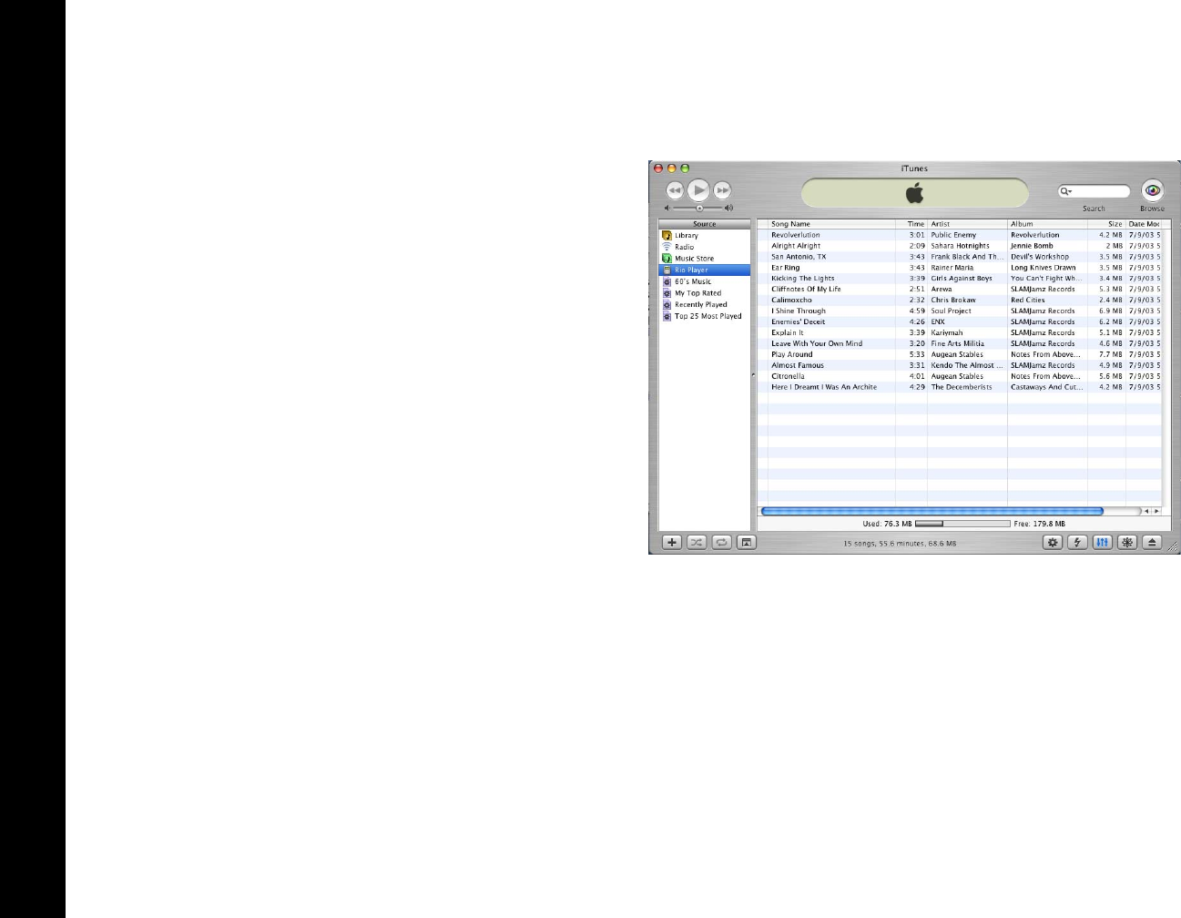Click the Top 25 Most Played icon
This screenshot has height=918, width=1181.
[x=667, y=316]
